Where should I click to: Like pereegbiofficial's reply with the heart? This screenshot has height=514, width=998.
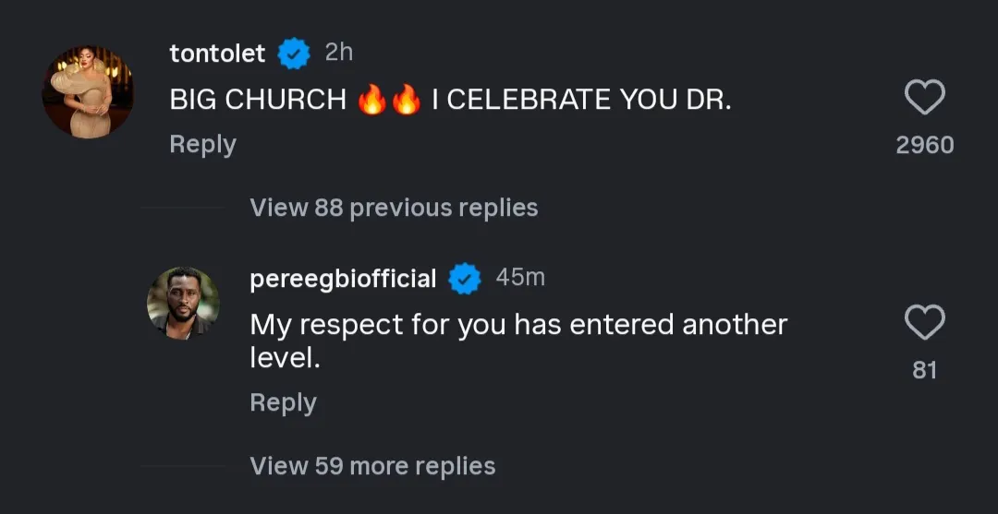pyautogui.click(x=924, y=323)
